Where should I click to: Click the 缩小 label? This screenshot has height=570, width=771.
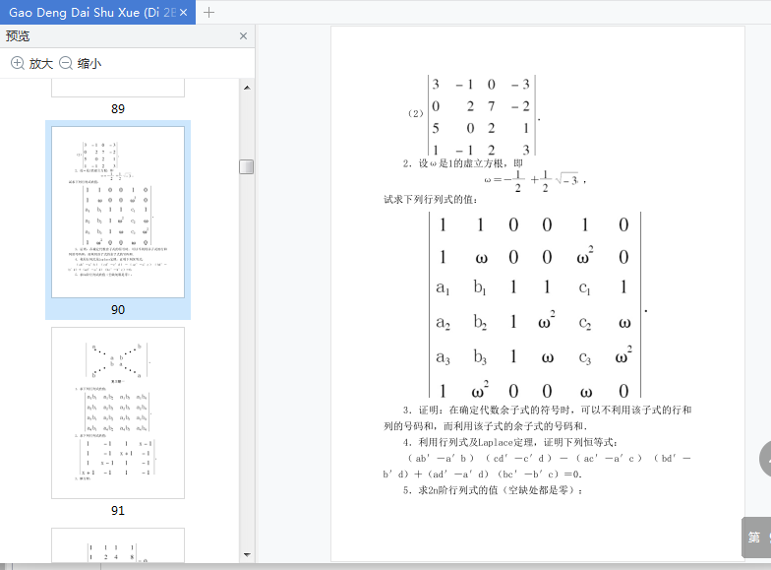click(x=89, y=63)
